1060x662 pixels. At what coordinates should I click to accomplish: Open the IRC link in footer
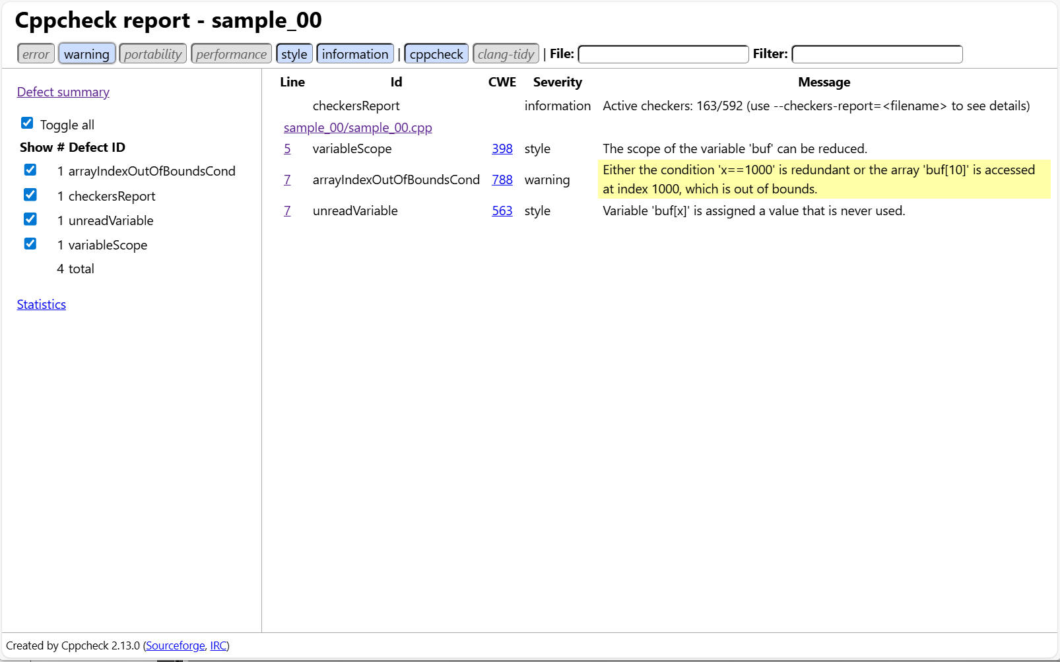click(x=218, y=645)
